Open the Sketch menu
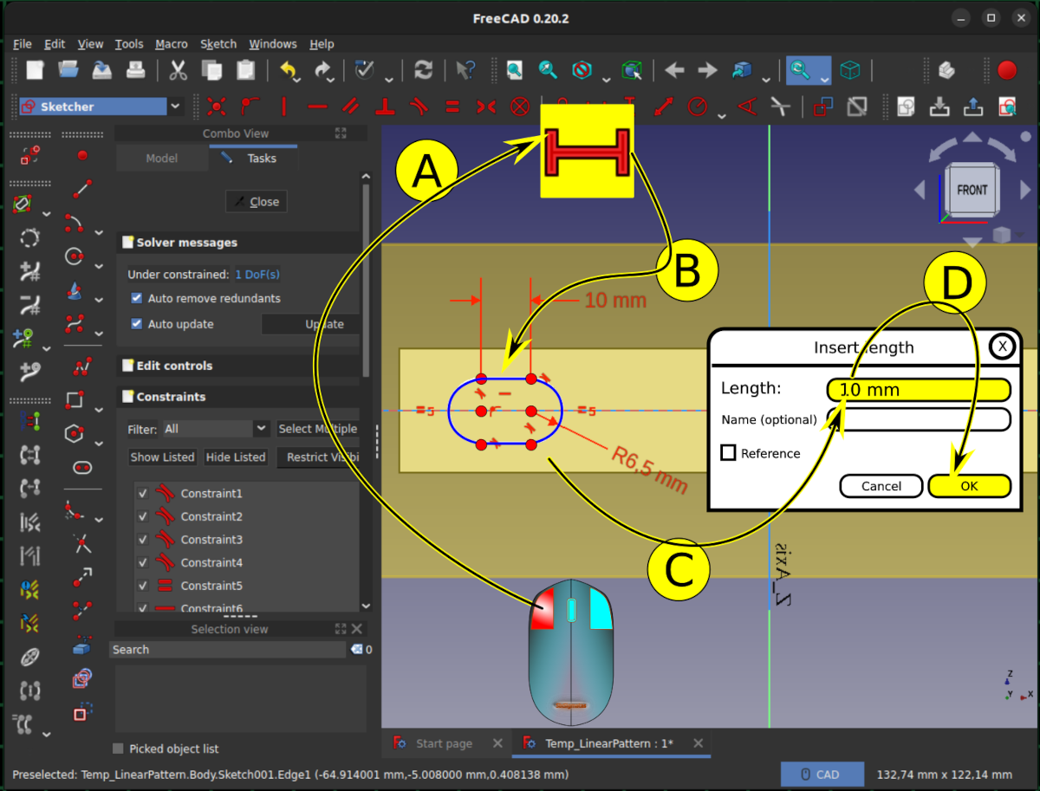Image resolution: width=1040 pixels, height=791 pixels. [218, 43]
